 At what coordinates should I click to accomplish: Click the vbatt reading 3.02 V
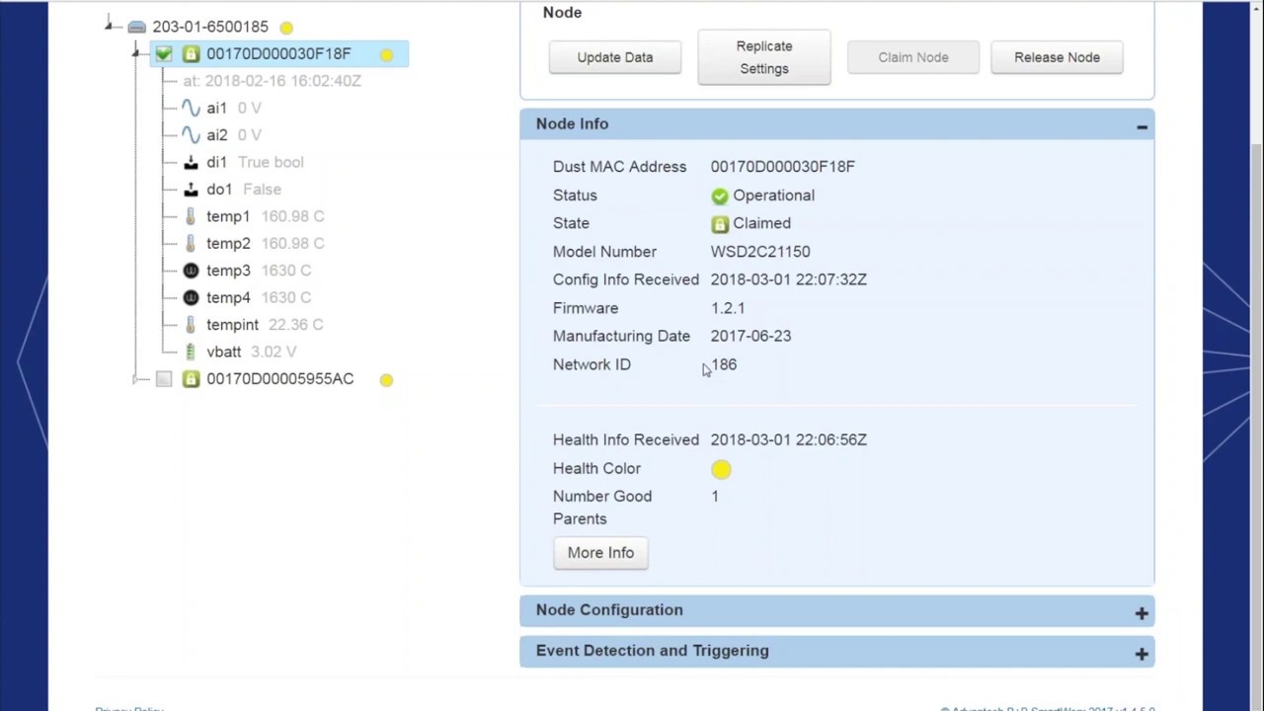coord(274,352)
